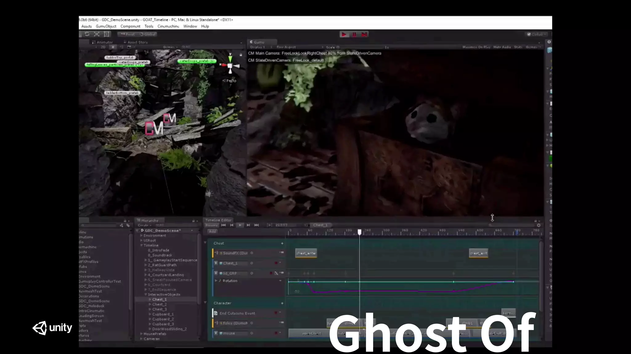Expand 4_CourtyardLanding in Hierarchy
The width and height of the screenshot is (631, 354).
tap(146, 275)
